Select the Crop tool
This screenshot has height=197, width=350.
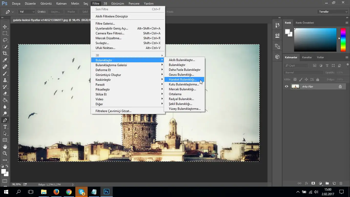click(5, 53)
